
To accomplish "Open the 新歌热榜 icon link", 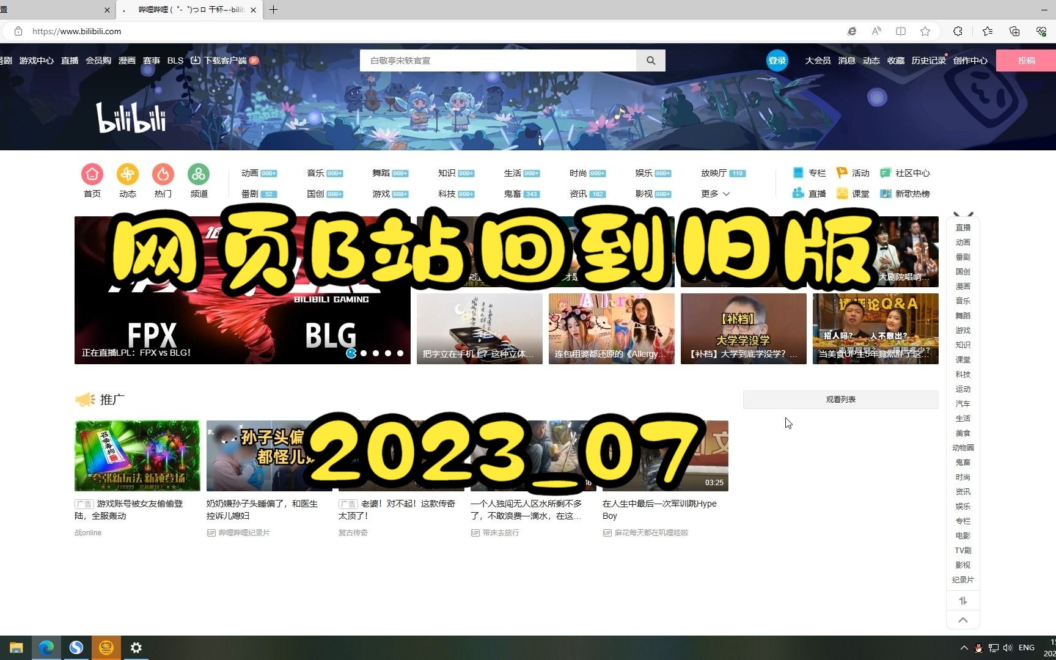I will (x=904, y=194).
